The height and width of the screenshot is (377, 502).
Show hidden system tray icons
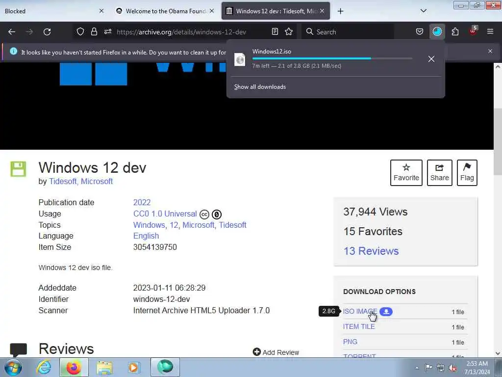click(x=417, y=368)
